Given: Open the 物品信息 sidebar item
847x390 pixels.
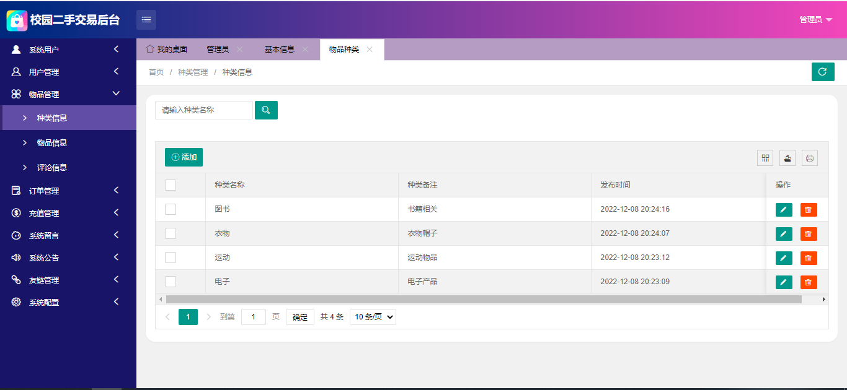Looking at the screenshot, I should click(69, 142).
